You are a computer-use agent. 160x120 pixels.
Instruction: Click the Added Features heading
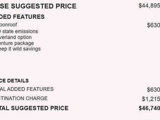[x=22, y=17]
